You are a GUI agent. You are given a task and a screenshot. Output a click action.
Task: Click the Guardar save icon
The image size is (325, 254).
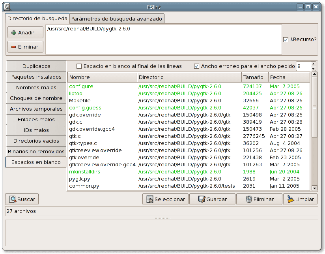tap(202, 199)
